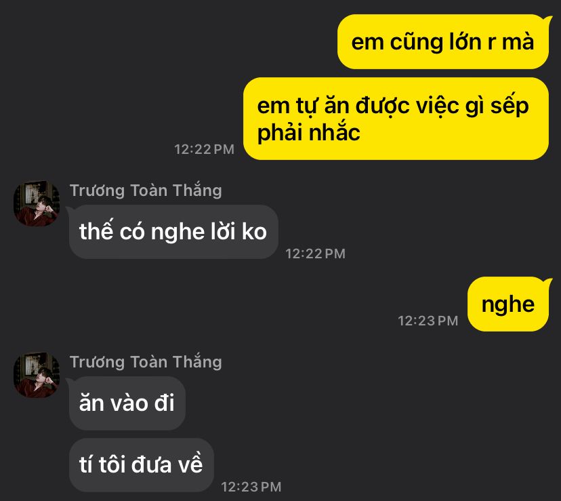Click the 12:23 PM timestamp next to 'nghe'
561x501 pixels.
click(x=428, y=321)
